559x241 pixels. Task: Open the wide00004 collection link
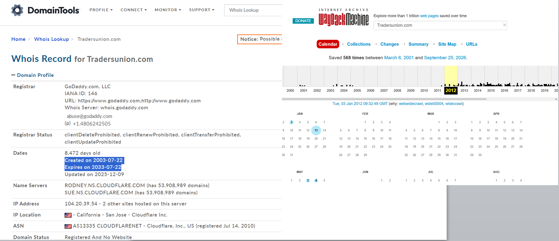(x=434, y=104)
